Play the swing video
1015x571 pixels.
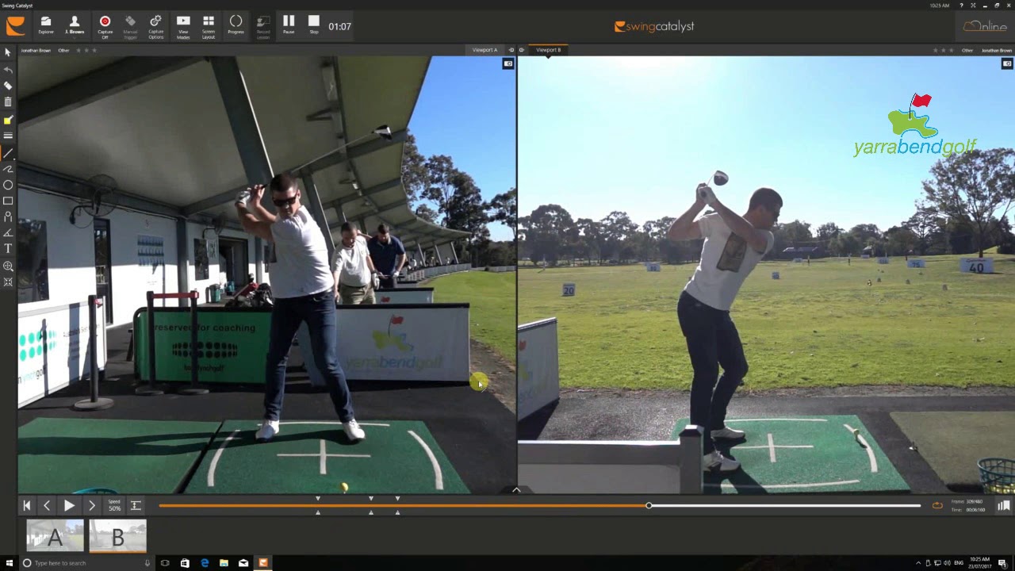[x=69, y=505]
